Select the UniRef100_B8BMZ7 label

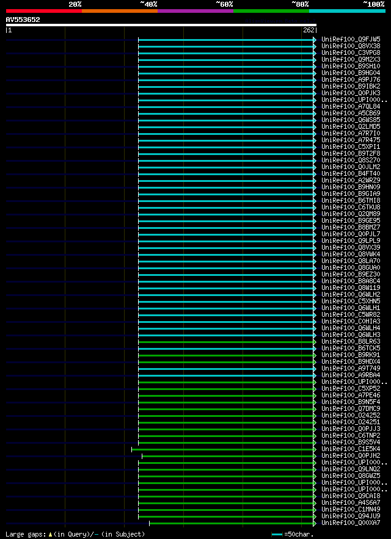351,227
